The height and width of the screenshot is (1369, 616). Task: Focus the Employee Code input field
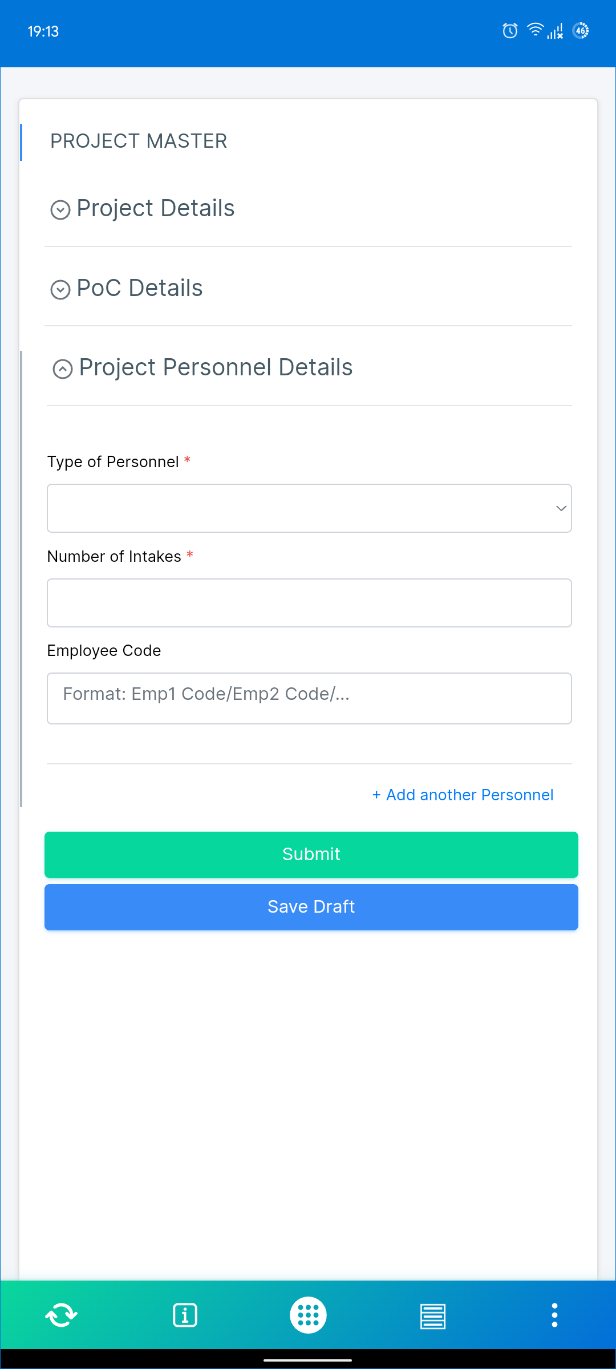click(309, 698)
